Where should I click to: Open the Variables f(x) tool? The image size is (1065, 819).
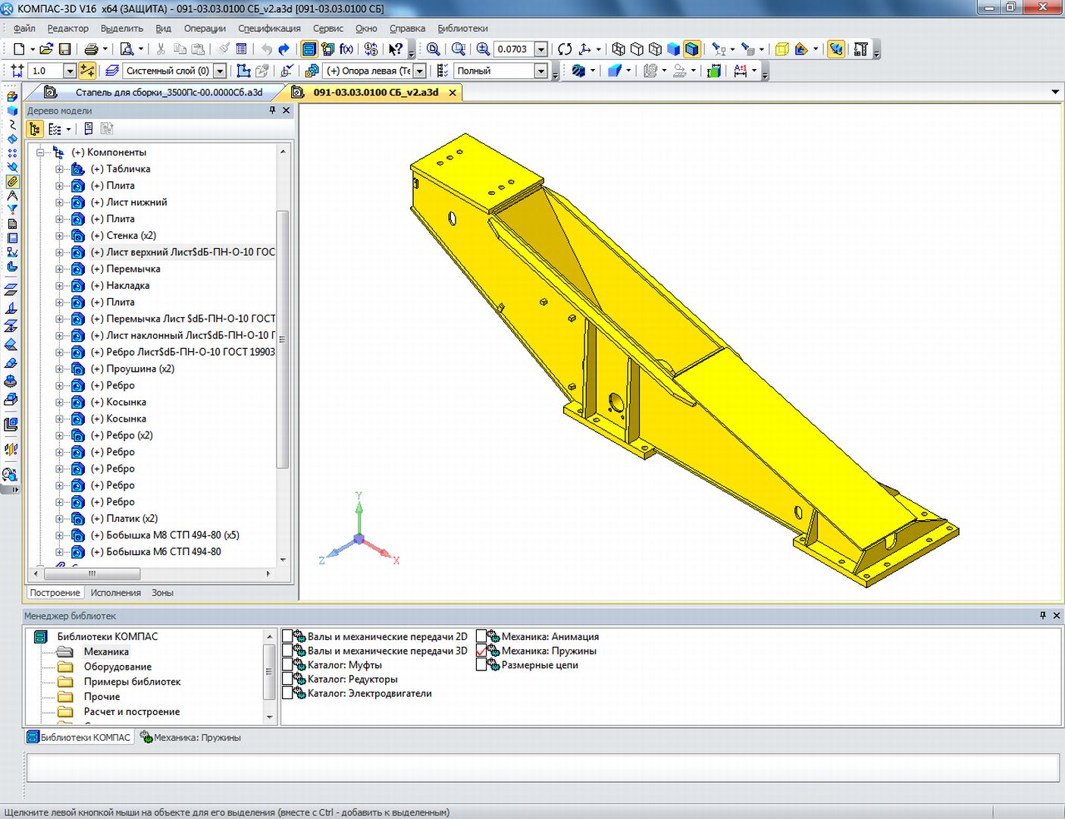pyautogui.click(x=346, y=49)
